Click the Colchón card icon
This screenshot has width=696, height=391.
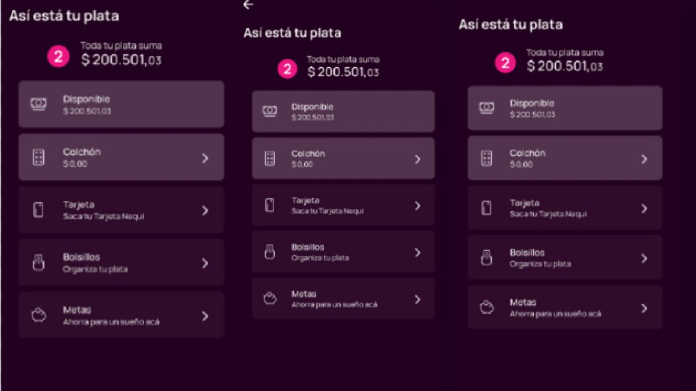pos(38,157)
